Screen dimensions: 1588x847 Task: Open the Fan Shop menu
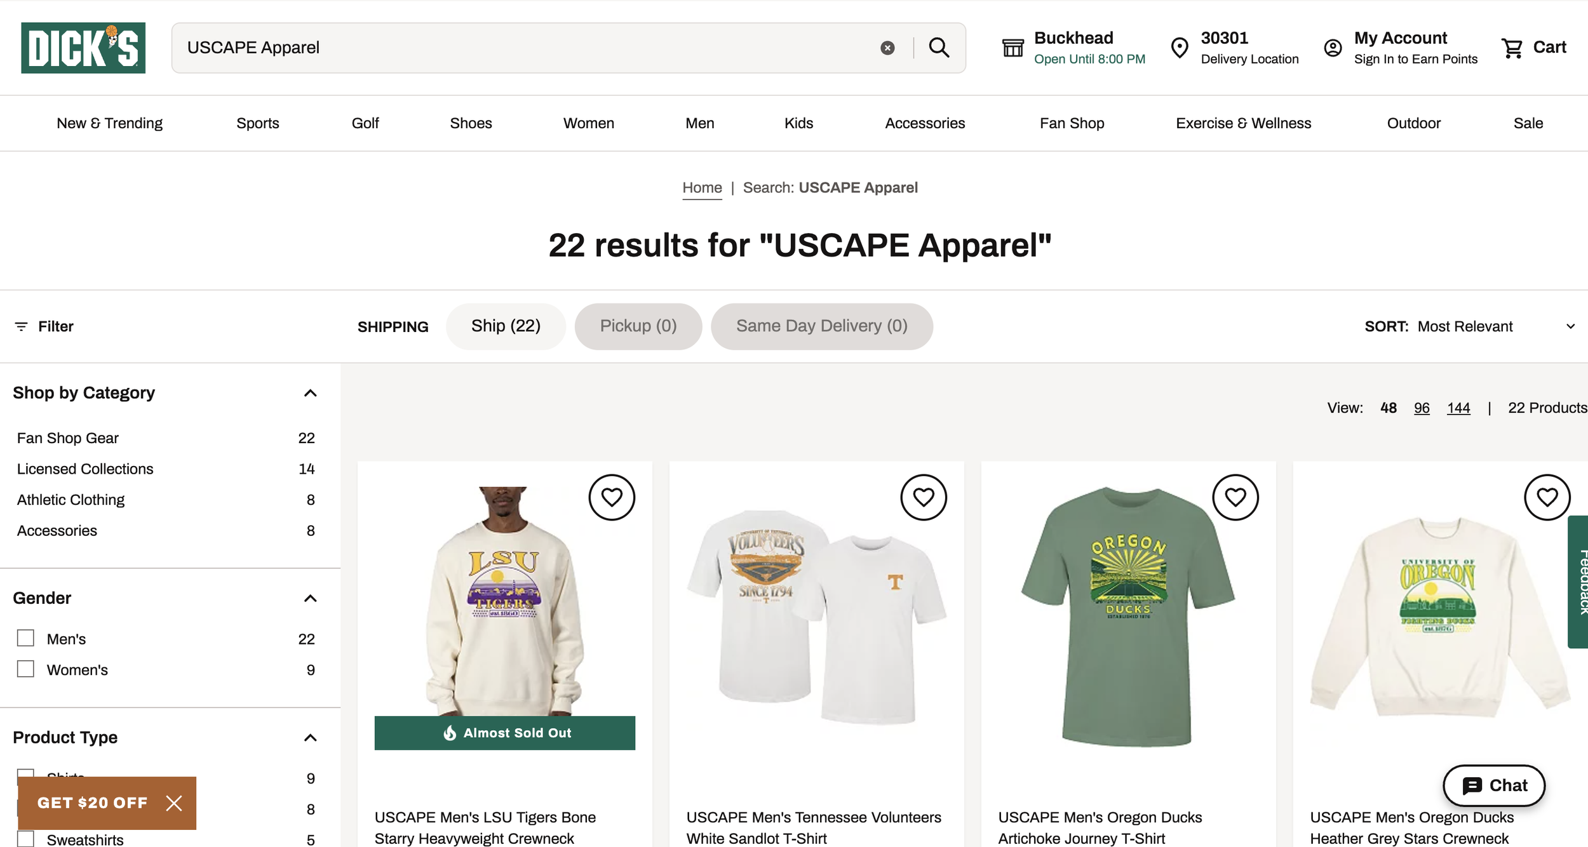coord(1072,123)
